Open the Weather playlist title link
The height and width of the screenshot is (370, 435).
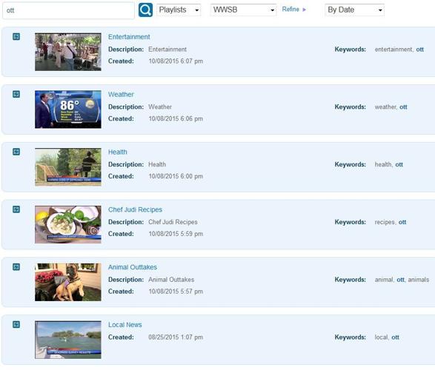click(x=121, y=95)
